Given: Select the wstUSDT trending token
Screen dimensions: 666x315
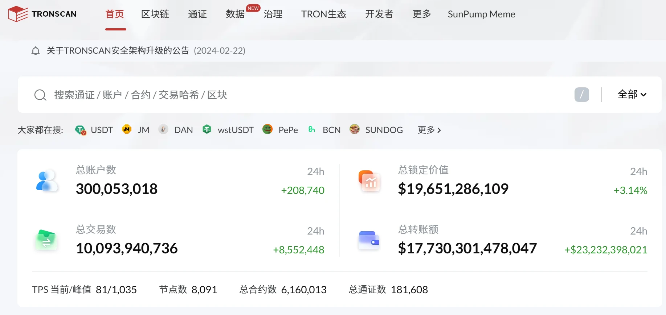Looking at the screenshot, I should coord(235,130).
